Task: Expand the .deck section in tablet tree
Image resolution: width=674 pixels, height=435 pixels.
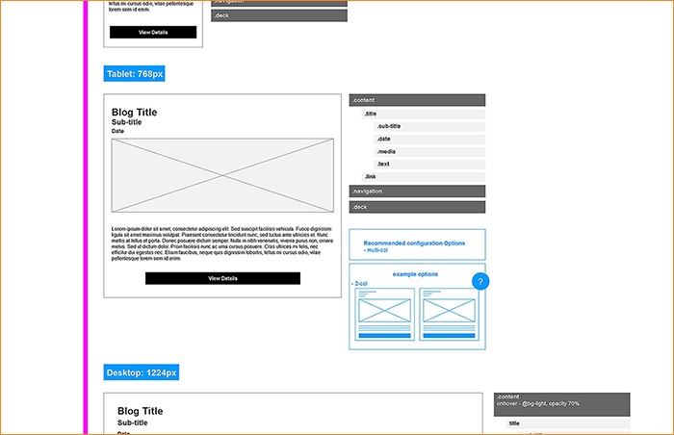Action: coord(417,207)
